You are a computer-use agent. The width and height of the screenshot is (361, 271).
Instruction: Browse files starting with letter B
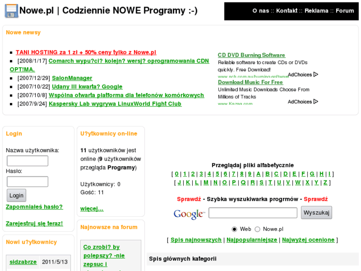(267, 174)
